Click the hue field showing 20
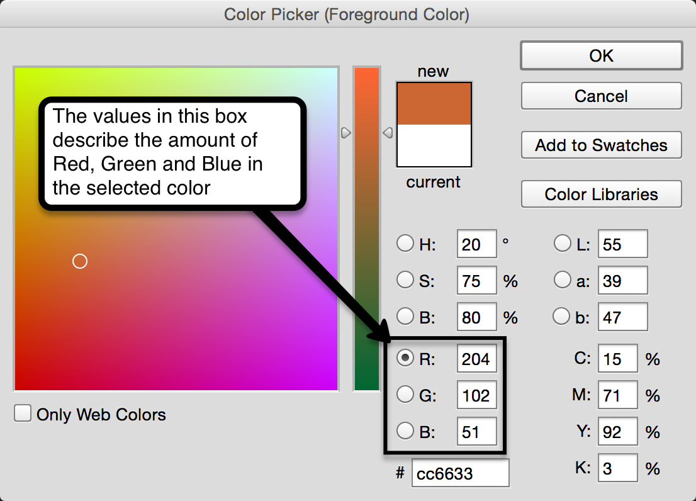Image resolution: width=696 pixels, height=501 pixels. (476, 244)
